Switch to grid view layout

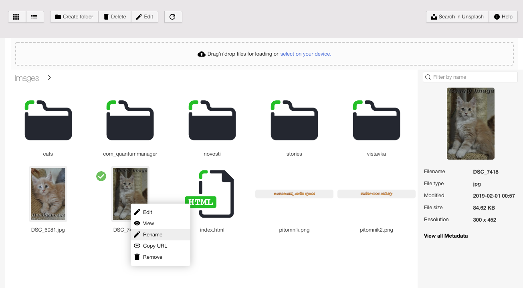(16, 16)
